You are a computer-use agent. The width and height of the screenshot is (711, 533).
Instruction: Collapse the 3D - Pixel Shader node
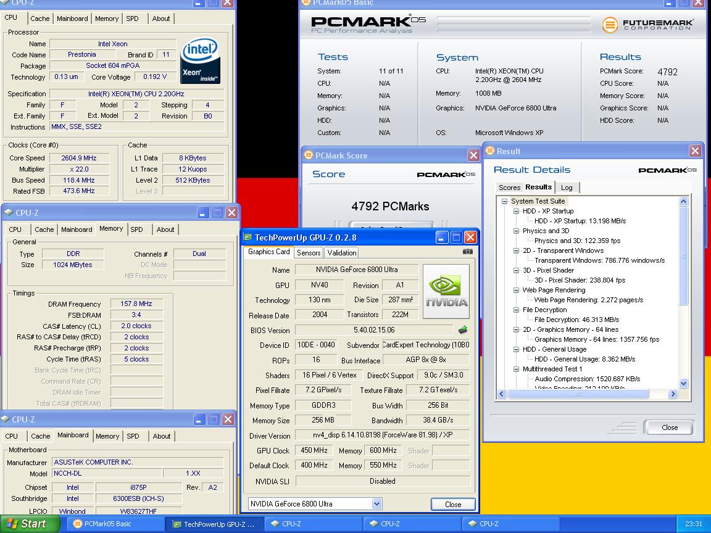tap(516, 270)
